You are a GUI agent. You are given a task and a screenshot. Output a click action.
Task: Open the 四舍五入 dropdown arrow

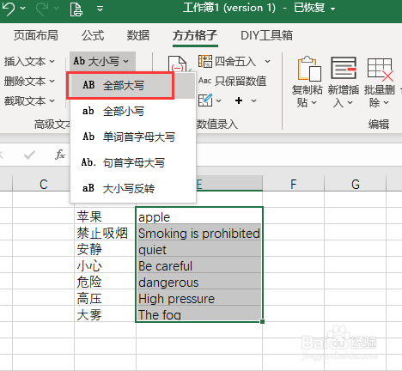(x=267, y=61)
